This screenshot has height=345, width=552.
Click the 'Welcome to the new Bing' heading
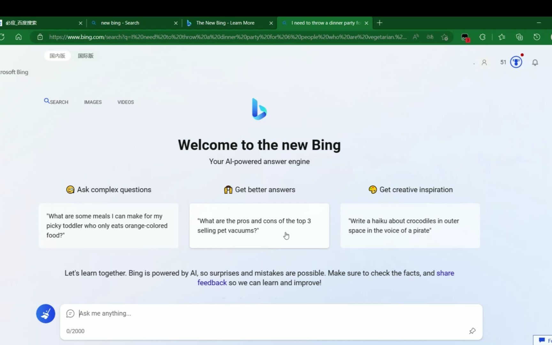click(259, 145)
